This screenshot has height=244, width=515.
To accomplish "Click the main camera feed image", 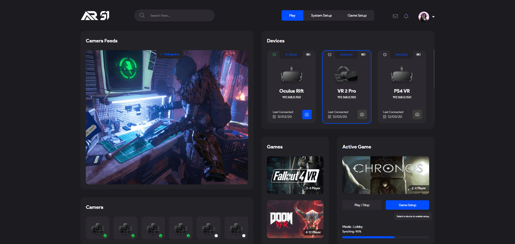I will click(x=167, y=117).
